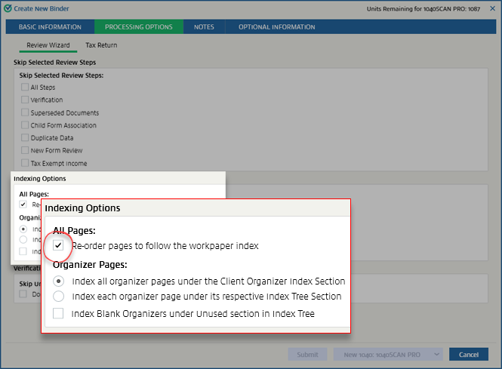Image resolution: width=502 pixels, height=369 pixels.
Task: Tick the New Form Review checkbox
Action: 25,151
